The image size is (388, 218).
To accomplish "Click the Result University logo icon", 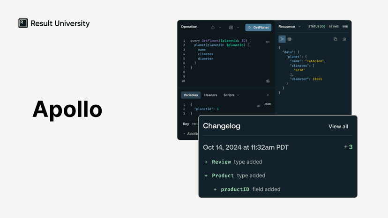I will tap(23, 23).
